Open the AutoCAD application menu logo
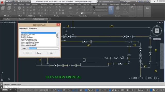 click(x=2, y=2)
